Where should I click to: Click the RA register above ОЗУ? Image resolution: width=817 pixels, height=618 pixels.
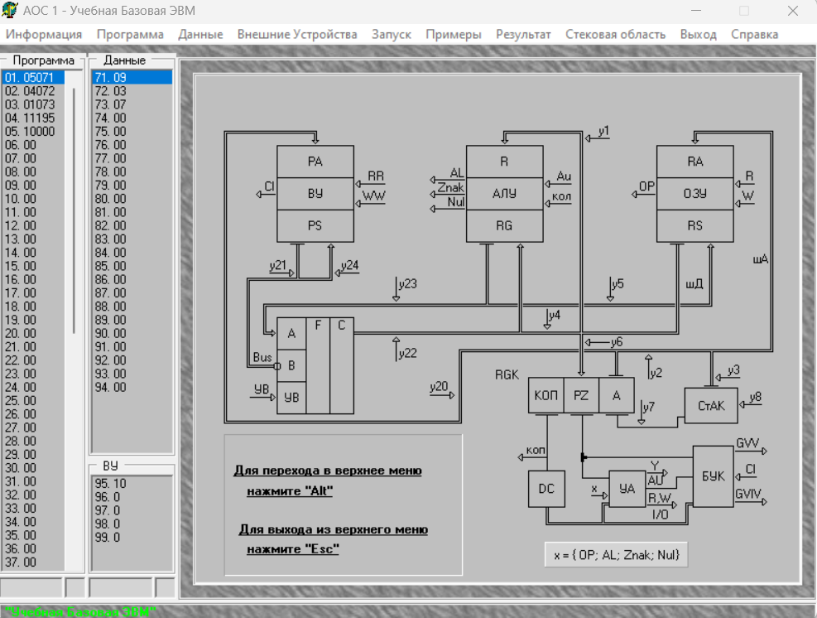(x=695, y=162)
